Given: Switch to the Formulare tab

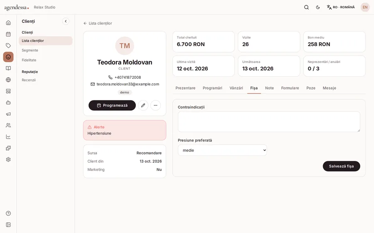Looking at the screenshot, I should pos(290,88).
